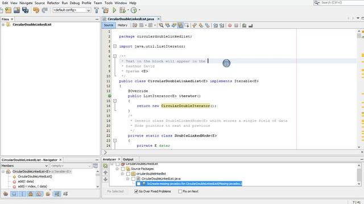Check the Source Packages checkbox in Analyzer

pyautogui.click(x=123, y=169)
